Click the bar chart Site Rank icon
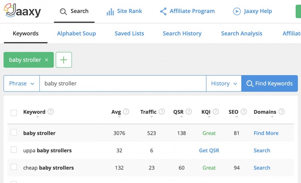The height and width of the screenshot is (183, 301). pos(110,12)
